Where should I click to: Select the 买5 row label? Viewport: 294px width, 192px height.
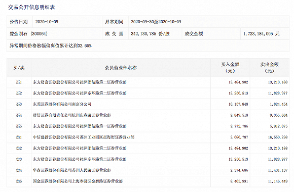click(19, 126)
